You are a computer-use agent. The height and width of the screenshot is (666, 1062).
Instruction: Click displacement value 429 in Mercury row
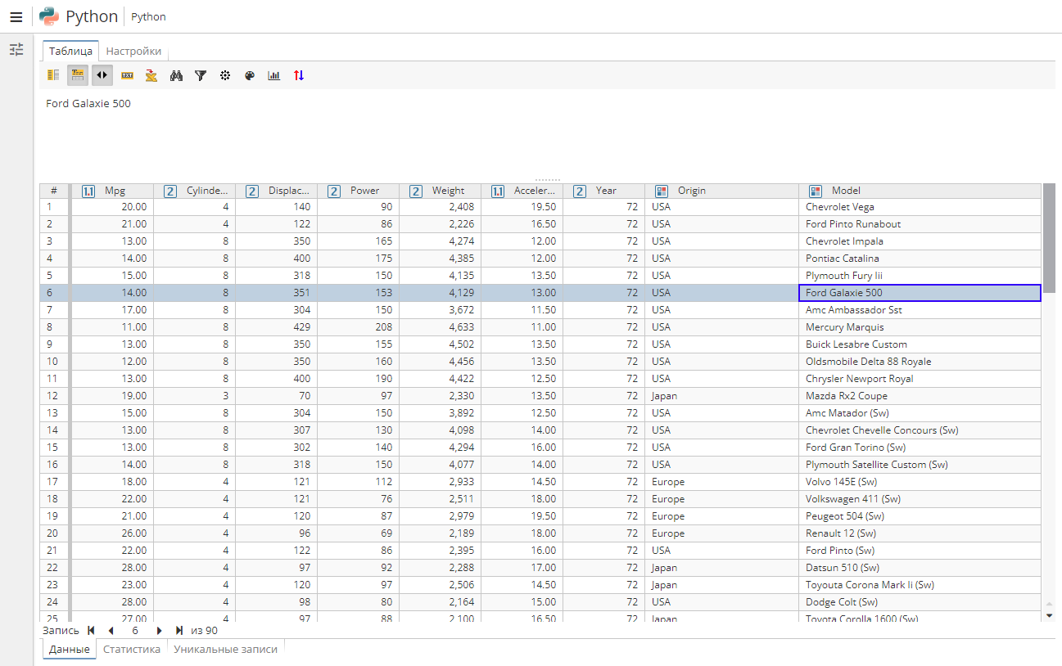pos(277,327)
